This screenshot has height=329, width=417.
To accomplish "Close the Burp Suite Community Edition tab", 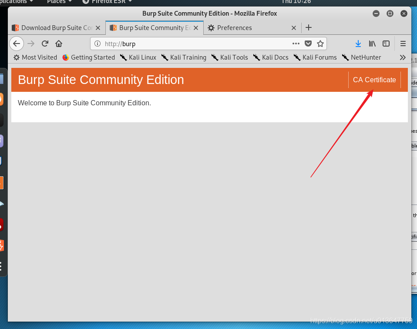I will point(196,28).
